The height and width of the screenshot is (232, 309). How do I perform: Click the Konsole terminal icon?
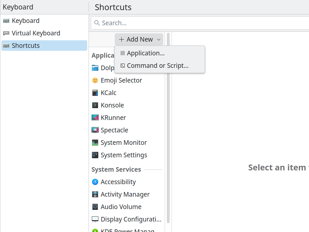coord(95,105)
